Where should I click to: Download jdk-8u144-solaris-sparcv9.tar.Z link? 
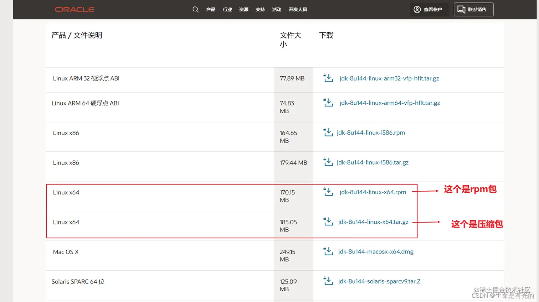pos(379,281)
